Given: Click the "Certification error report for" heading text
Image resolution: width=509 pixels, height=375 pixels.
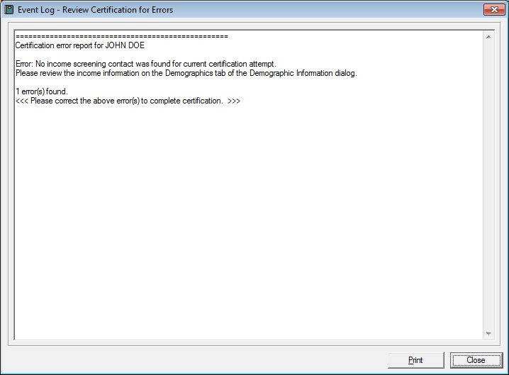Looking at the screenshot, I should tap(59, 45).
